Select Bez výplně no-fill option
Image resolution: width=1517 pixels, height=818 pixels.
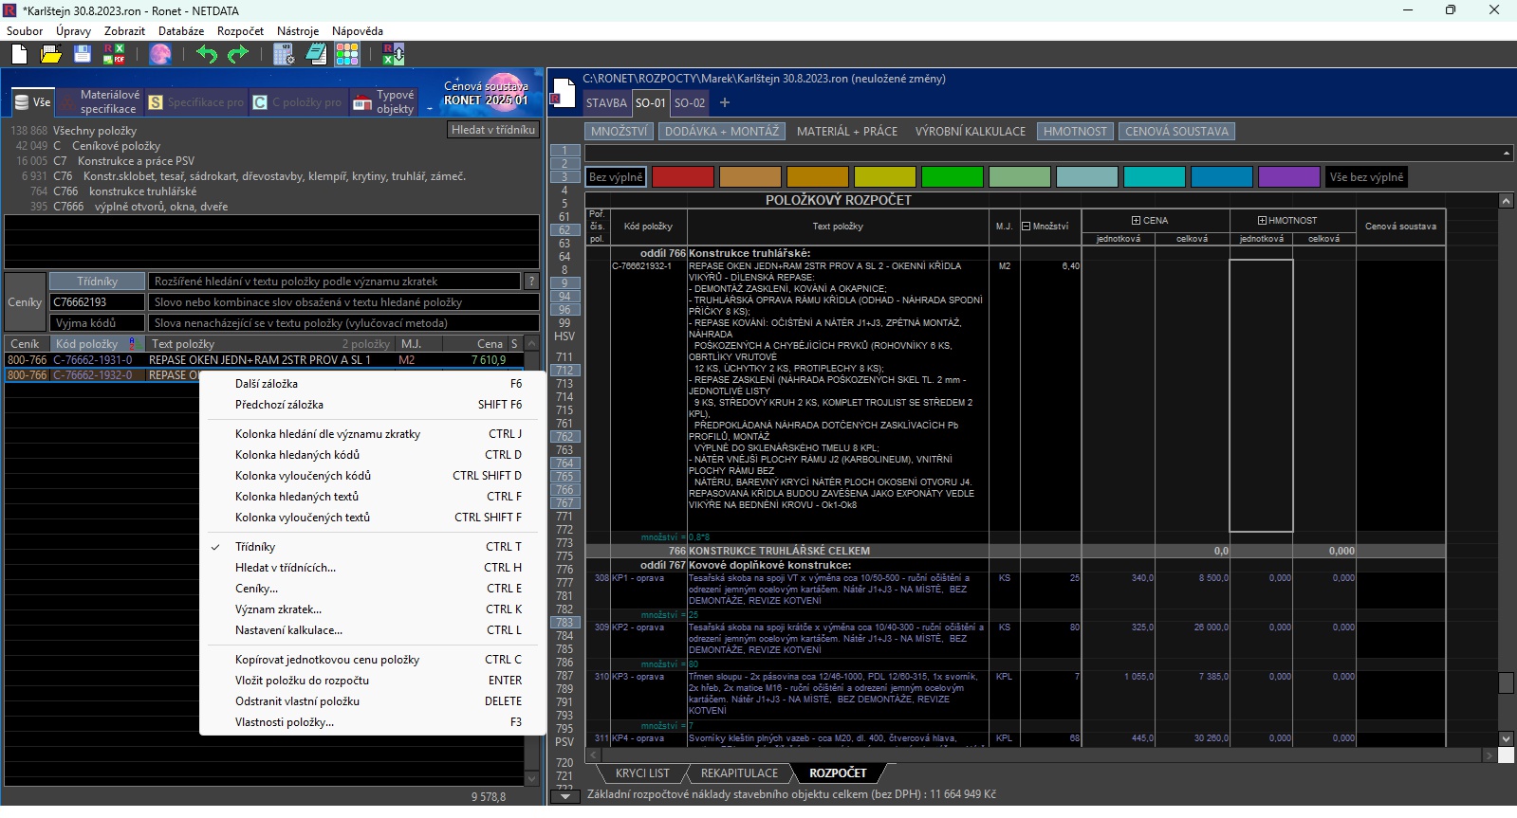pos(616,177)
